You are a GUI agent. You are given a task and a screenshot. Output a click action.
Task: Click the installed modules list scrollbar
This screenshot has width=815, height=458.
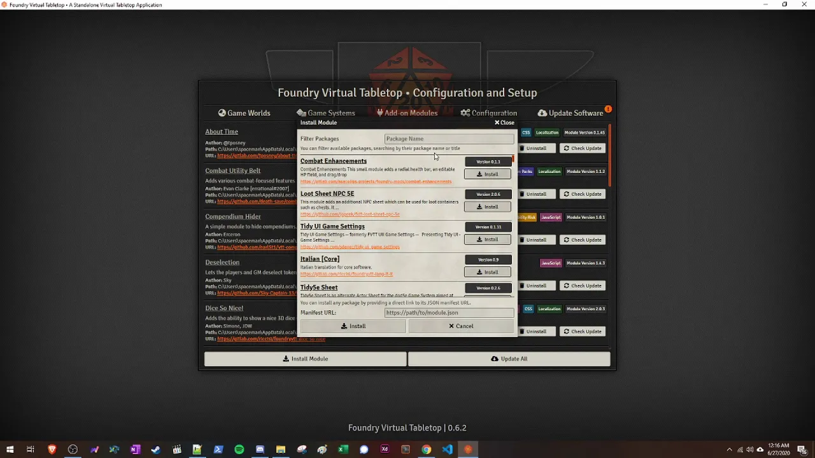[609, 156]
